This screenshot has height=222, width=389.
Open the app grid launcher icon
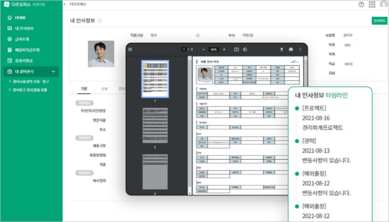pyautogui.click(x=372, y=5)
